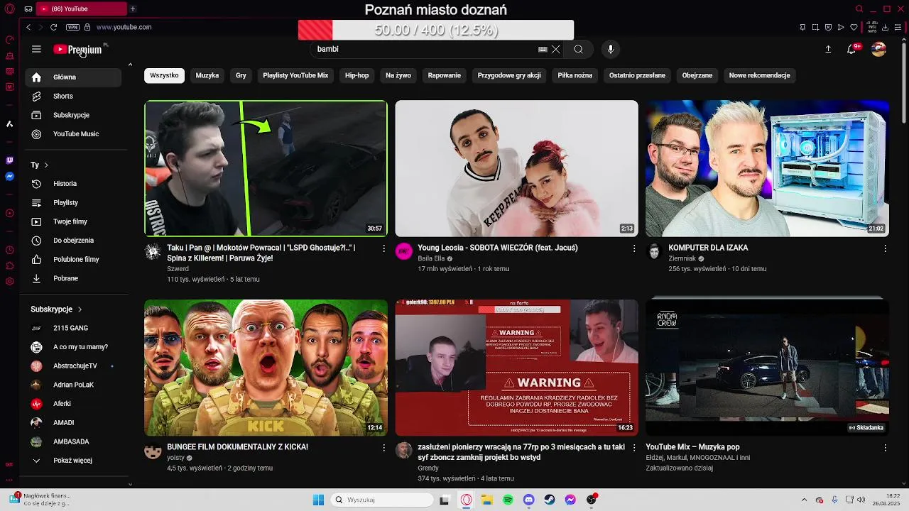
Task: Open Pobrane downloads in sidebar
Action: [73, 278]
